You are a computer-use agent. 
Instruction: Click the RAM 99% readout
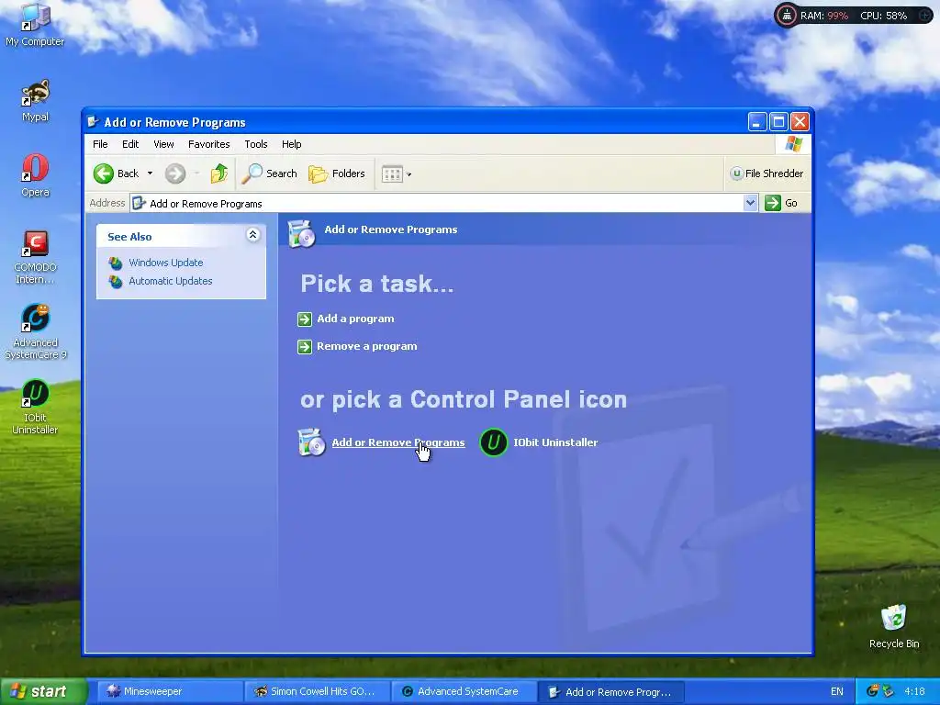click(x=824, y=16)
